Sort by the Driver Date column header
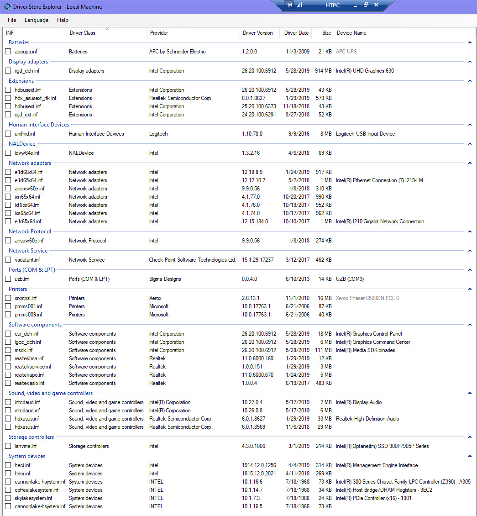The width and height of the screenshot is (477, 516). [296, 33]
